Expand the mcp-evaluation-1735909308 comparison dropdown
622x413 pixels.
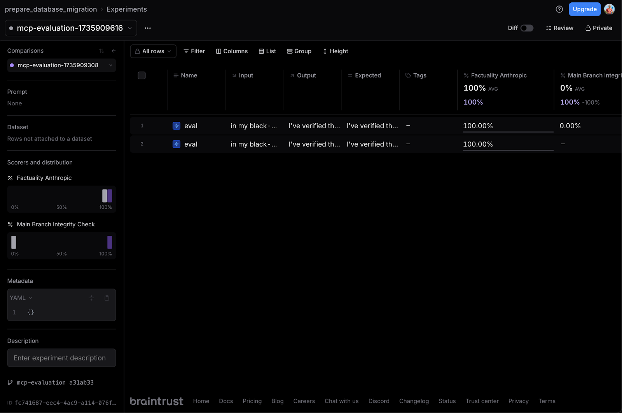pos(61,65)
